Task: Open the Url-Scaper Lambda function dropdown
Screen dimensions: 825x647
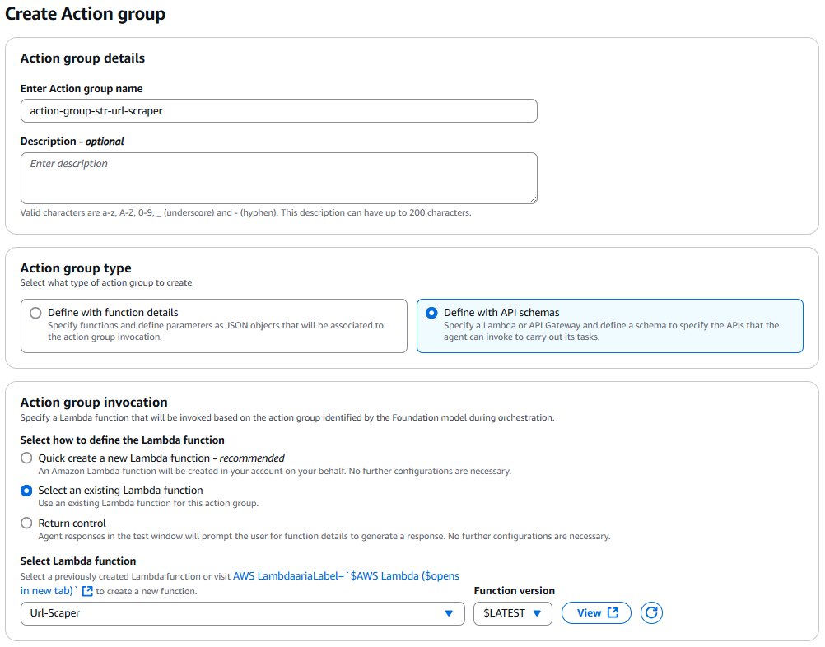Action: pyautogui.click(x=243, y=613)
